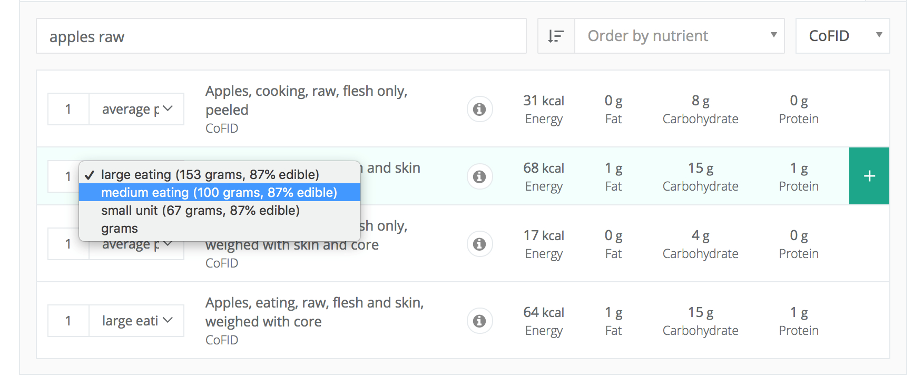Screen dimensions: 923x376
Task: Click Apples, eating, raw, weighed with core name
Action: coord(314,312)
